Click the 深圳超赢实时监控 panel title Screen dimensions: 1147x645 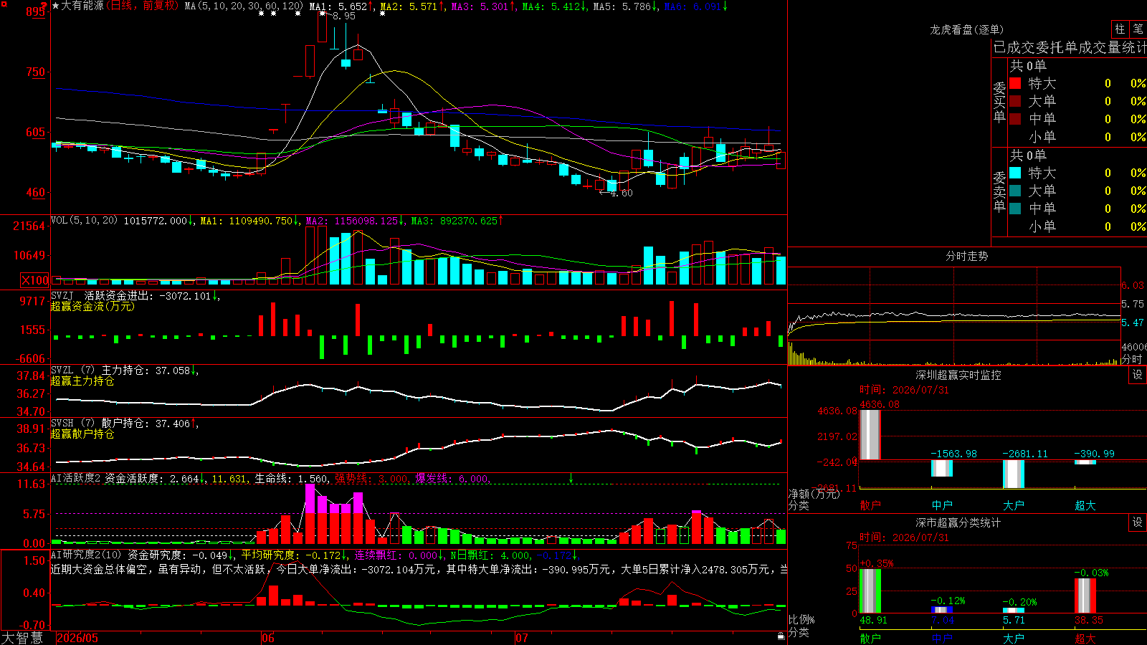pyautogui.click(x=958, y=375)
